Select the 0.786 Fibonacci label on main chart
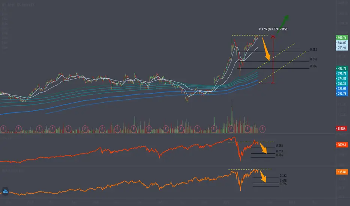This screenshot has height=206, width=350. (x=314, y=66)
